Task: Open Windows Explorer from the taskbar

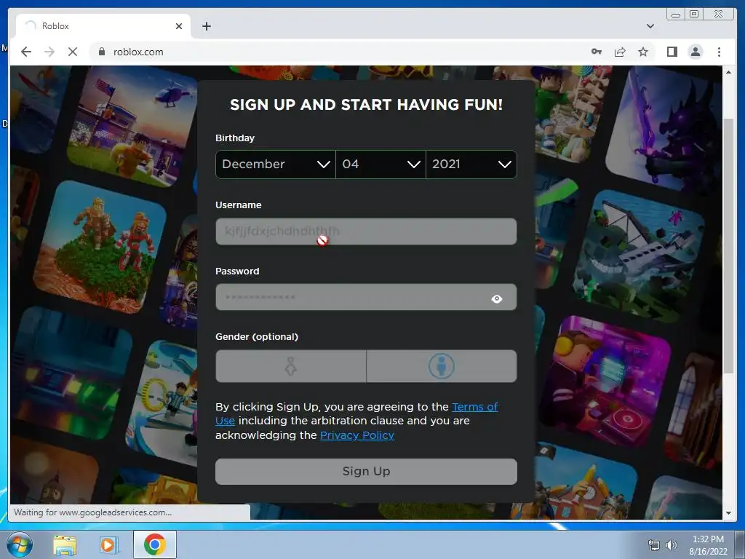Action: point(65,544)
